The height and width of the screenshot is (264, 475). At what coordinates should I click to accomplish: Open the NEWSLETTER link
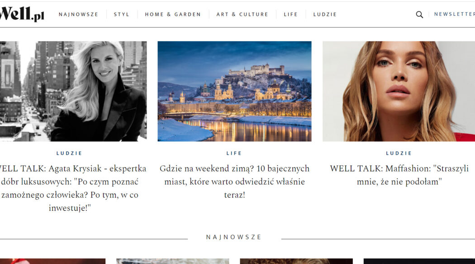click(454, 14)
